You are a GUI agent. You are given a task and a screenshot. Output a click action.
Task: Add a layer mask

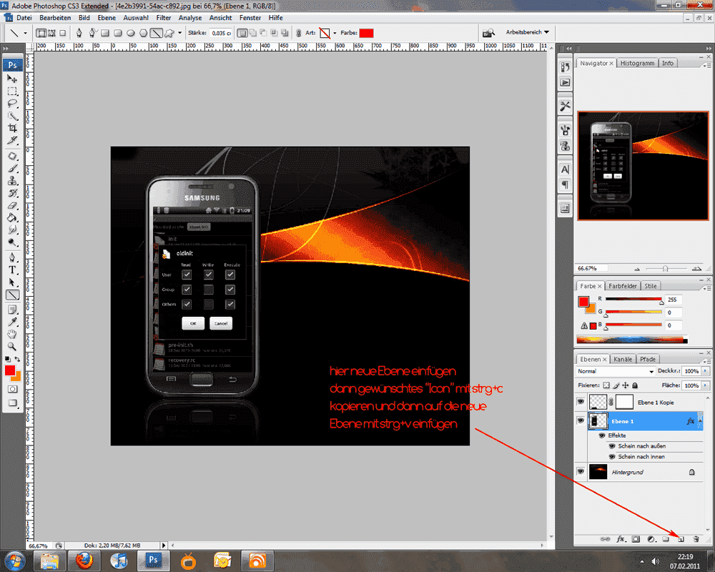tap(636, 539)
